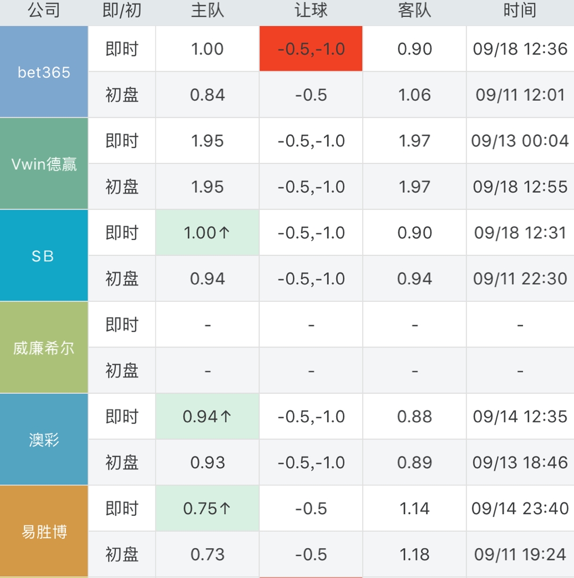
Task: Click the 1.00↑ rising odds for SB
Action: pos(207,233)
